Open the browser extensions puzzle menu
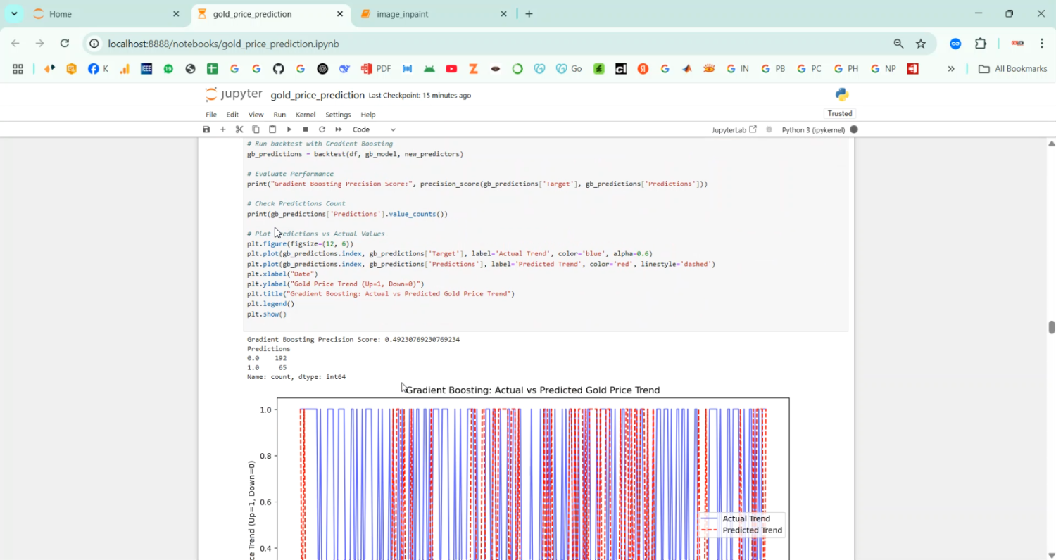Viewport: 1056px width, 560px height. point(981,43)
